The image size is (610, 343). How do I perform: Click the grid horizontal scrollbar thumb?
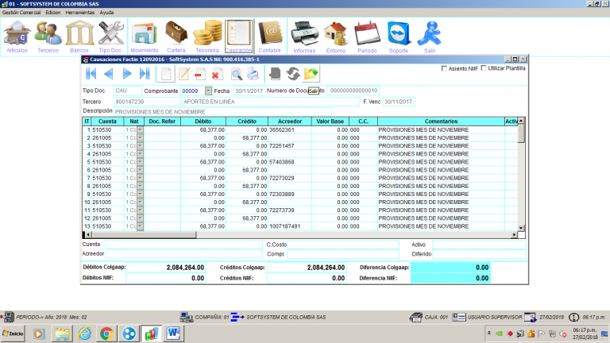coord(144,234)
